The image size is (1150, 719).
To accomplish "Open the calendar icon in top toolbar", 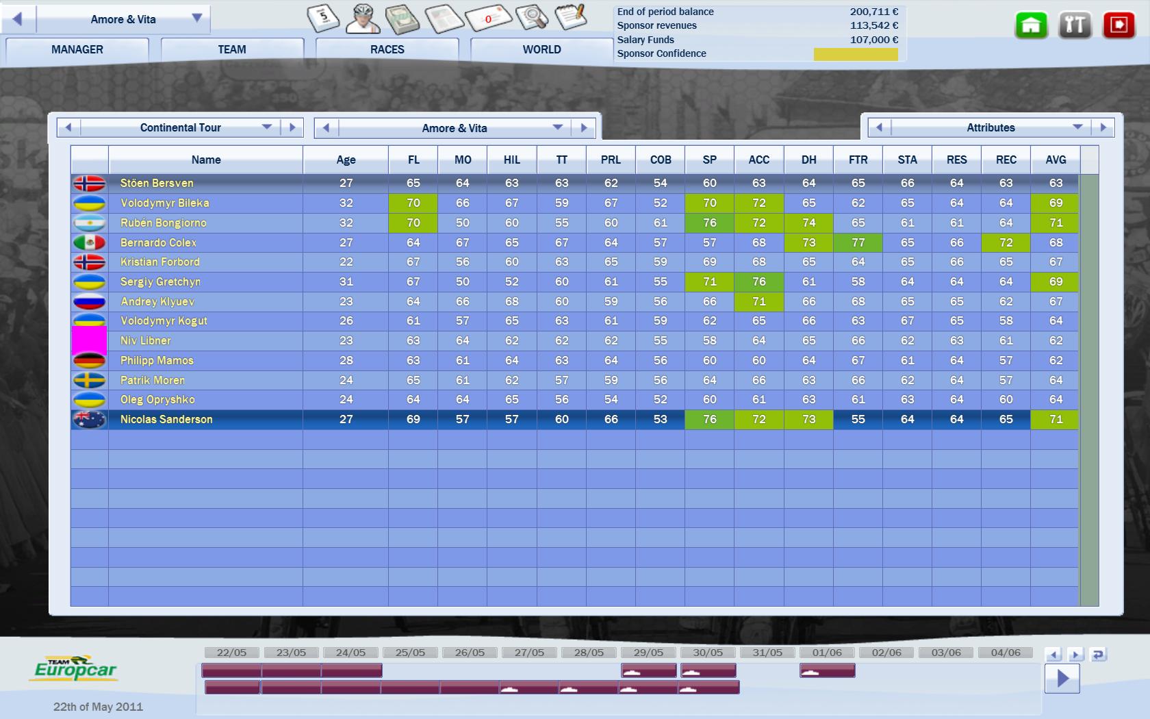I will (x=323, y=18).
